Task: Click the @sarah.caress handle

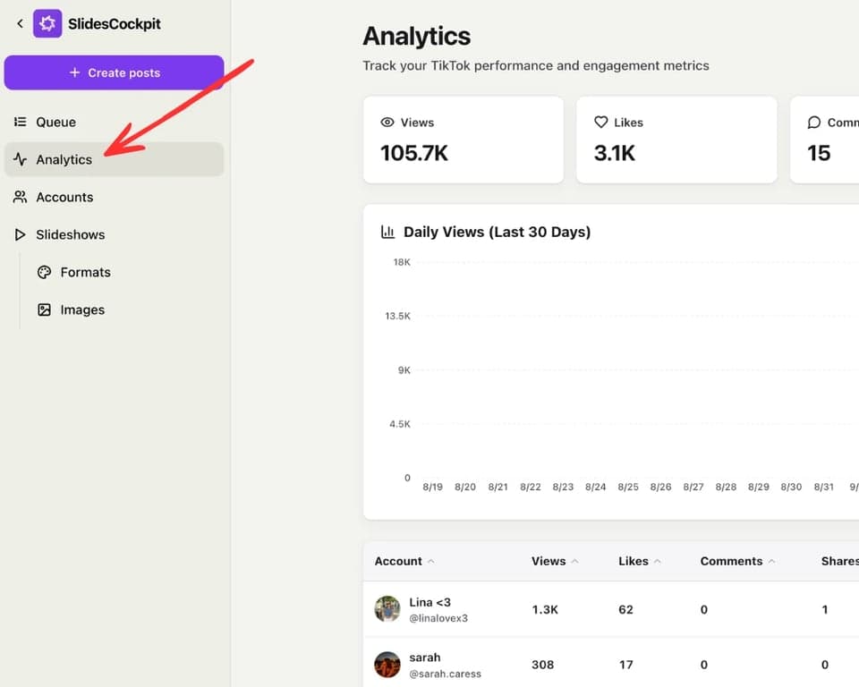Action: (445, 674)
